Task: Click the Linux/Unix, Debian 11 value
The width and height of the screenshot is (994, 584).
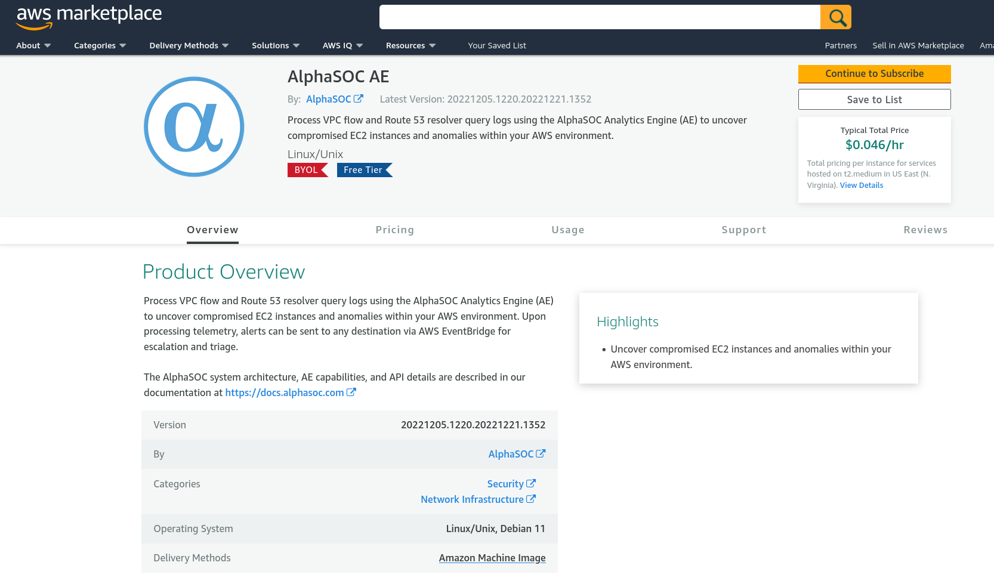Action: (496, 529)
